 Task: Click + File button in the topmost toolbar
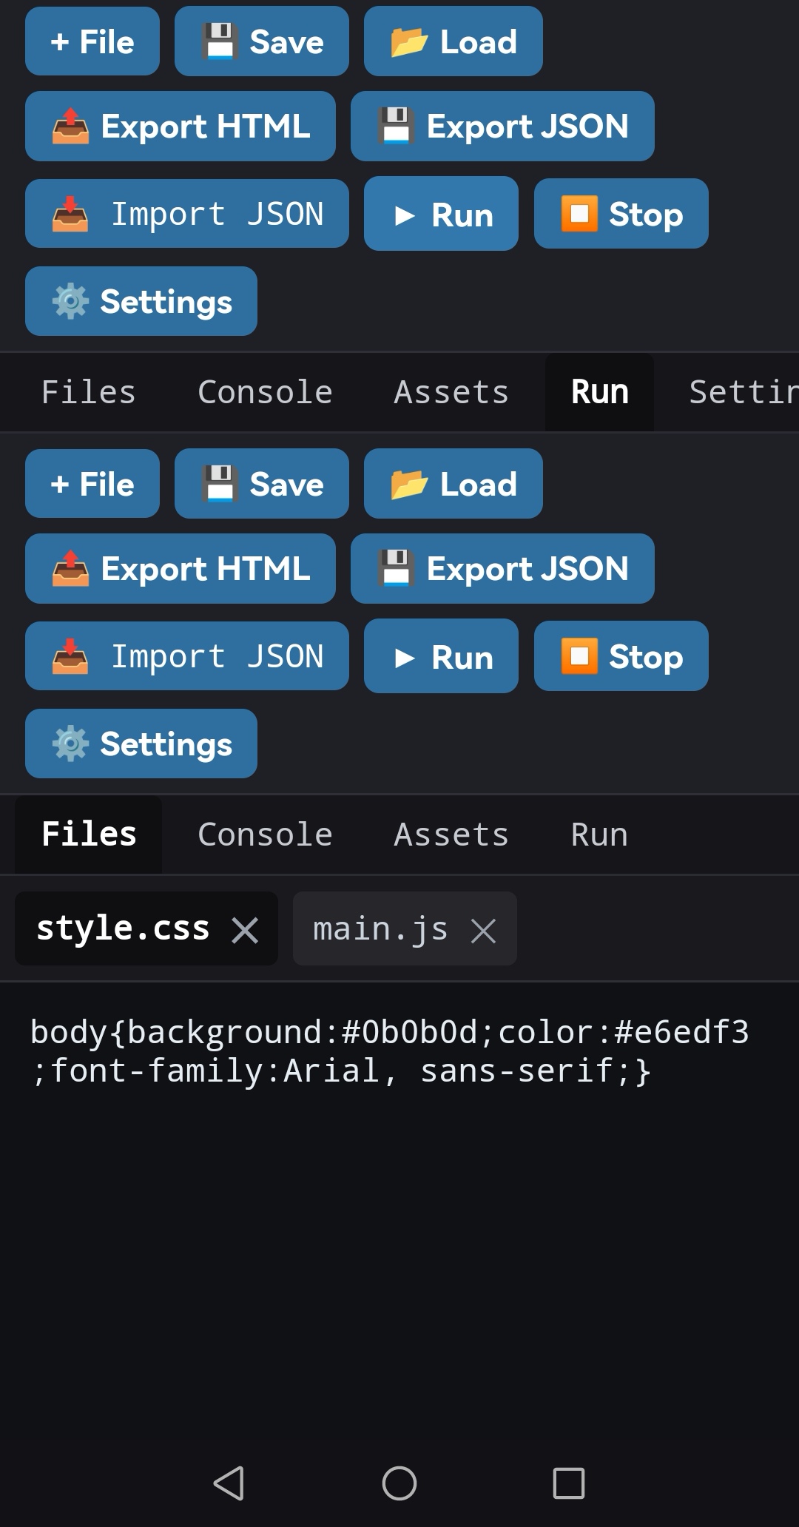pos(92,41)
